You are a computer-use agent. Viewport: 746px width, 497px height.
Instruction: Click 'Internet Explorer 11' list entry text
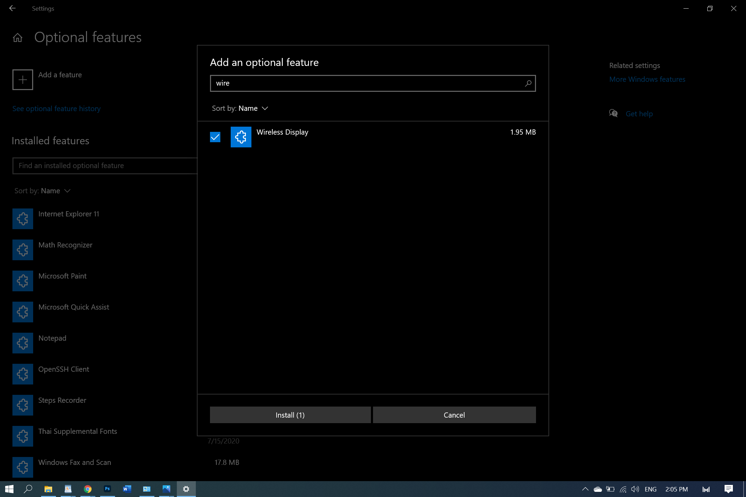(69, 214)
